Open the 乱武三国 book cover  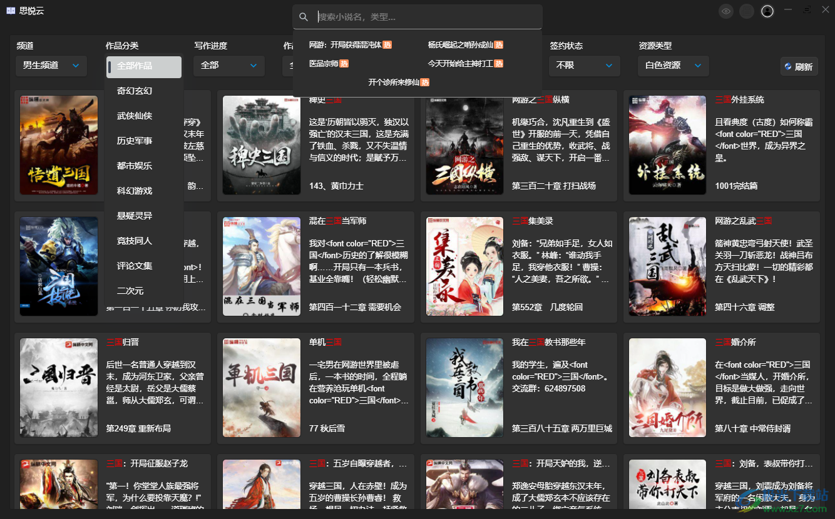pos(668,266)
